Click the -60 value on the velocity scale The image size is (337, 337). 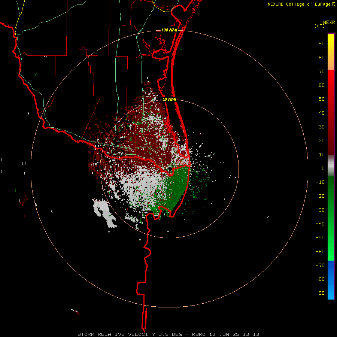[320, 252]
